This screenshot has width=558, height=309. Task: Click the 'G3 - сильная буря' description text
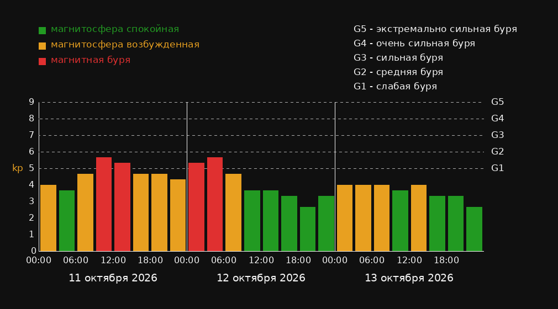[x=398, y=57]
